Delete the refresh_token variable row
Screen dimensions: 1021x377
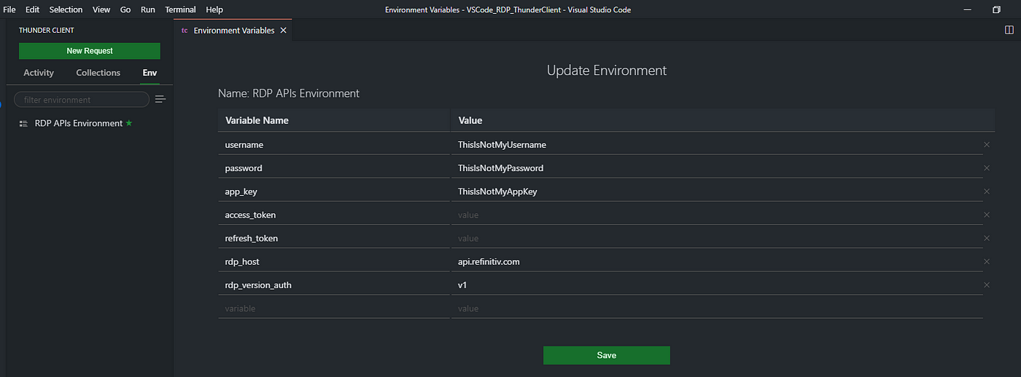(x=987, y=238)
